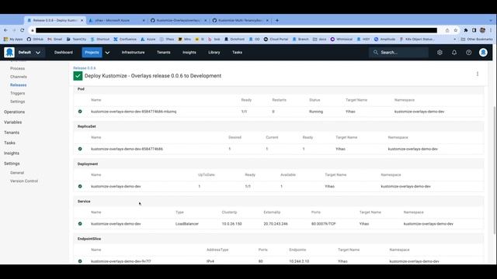Open sidebar Insights section
The image size is (497, 279).
[x=12, y=153]
